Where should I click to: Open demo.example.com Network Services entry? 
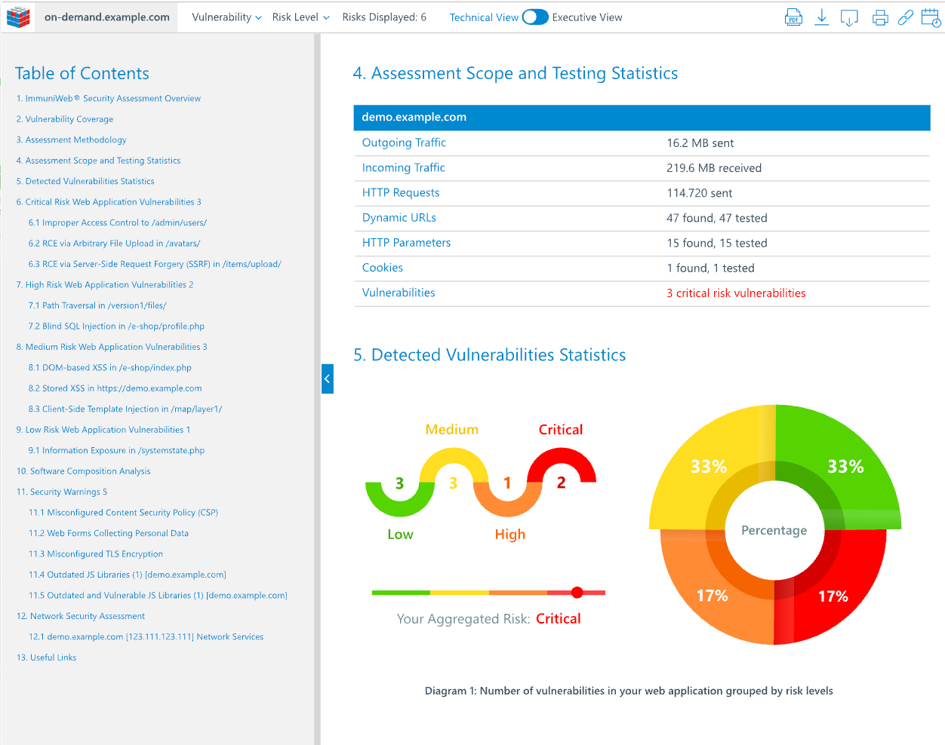[146, 637]
